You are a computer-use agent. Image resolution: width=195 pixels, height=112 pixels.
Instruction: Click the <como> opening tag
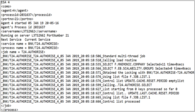tap(6, 7)
